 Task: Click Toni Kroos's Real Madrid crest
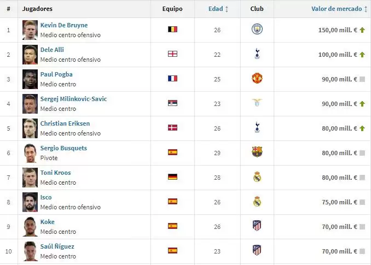[257, 177]
